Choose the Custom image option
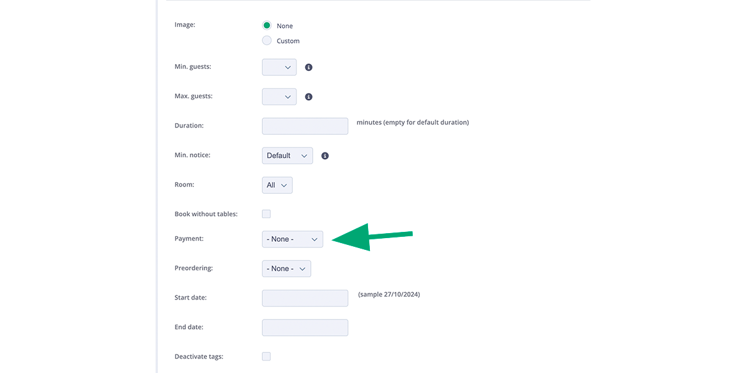Viewport: 746px width, 373px height. [x=267, y=40]
